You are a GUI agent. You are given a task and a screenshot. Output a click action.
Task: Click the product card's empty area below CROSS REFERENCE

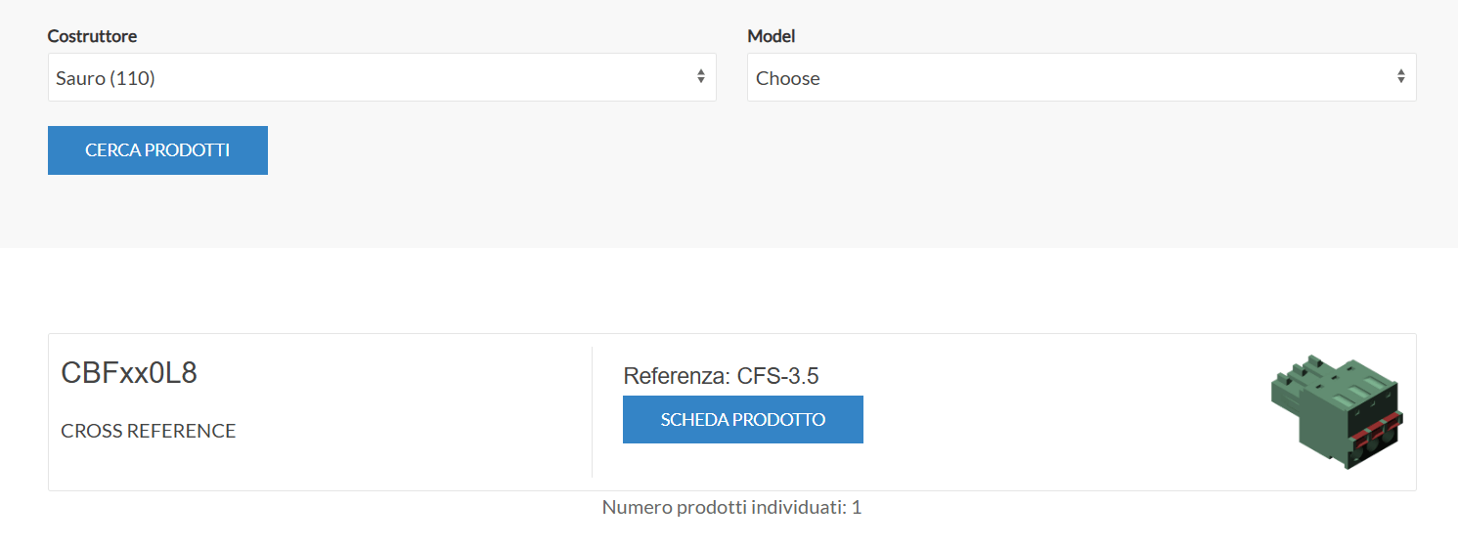point(293,467)
